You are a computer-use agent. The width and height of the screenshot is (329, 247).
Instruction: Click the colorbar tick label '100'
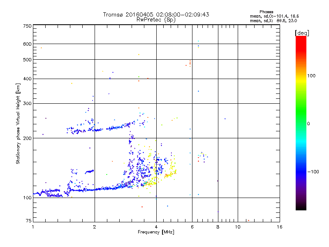[311, 76]
